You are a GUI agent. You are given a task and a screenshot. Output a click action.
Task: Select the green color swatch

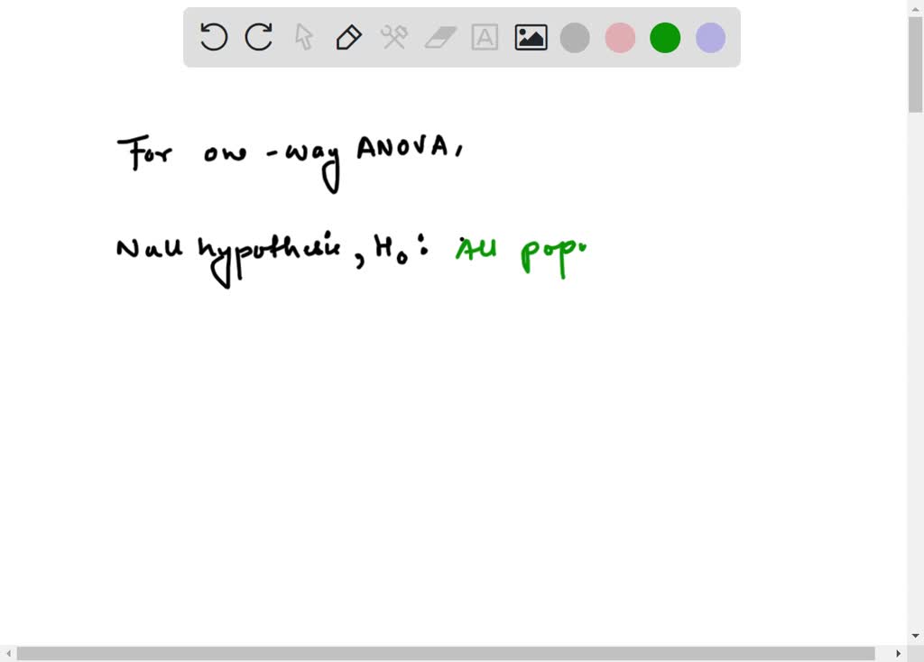pyautogui.click(x=665, y=37)
